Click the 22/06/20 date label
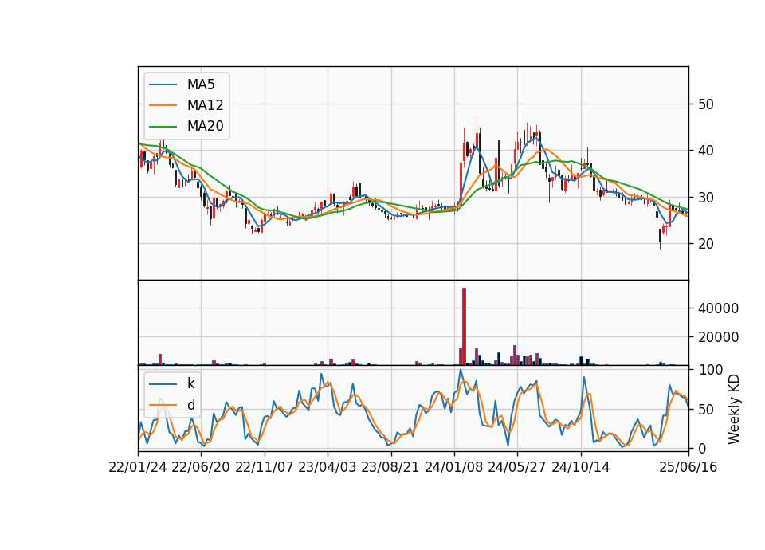Viewport: 765px width, 550px height. 201,468
